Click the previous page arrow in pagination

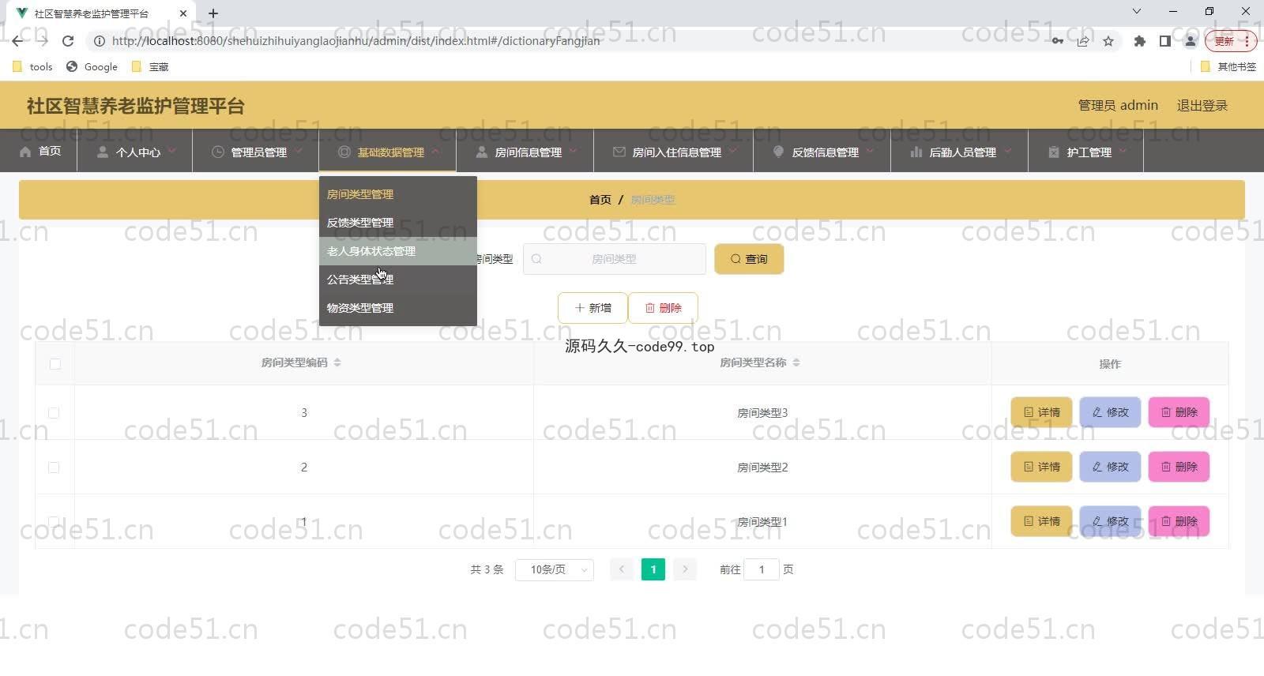click(622, 569)
